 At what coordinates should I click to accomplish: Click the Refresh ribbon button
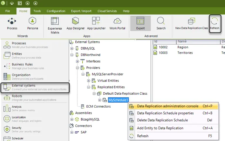(214, 24)
